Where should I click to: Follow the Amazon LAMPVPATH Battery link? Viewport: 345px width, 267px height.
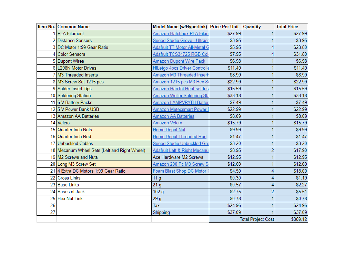point(181,102)
